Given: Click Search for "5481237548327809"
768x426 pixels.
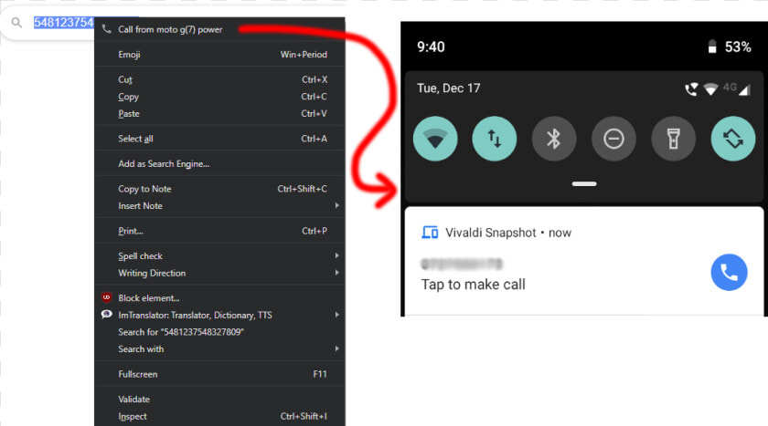Looking at the screenshot, I should pos(219,332).
